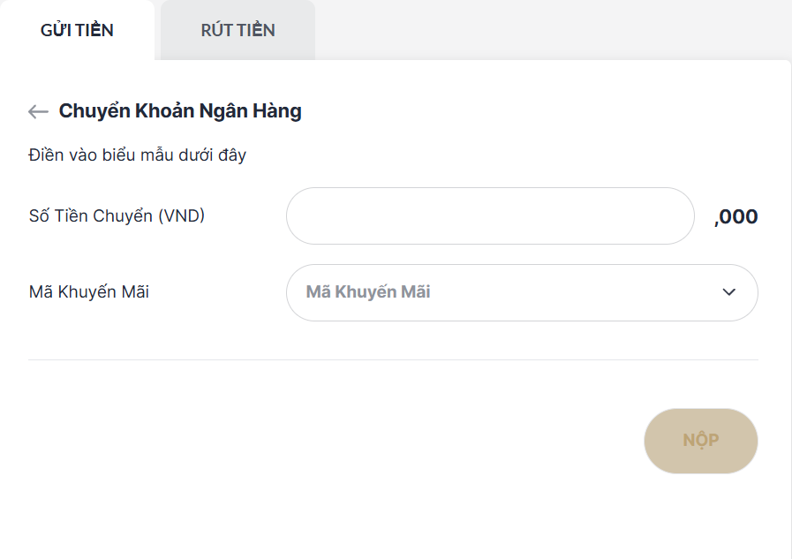Click the Số Tiền Chuyển (VND) label
792x559 pixels.
(115, 215)
